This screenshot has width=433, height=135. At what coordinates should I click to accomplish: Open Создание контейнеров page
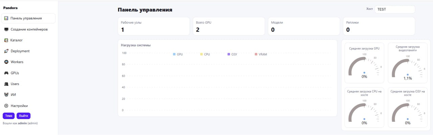(x=28, y=29)
